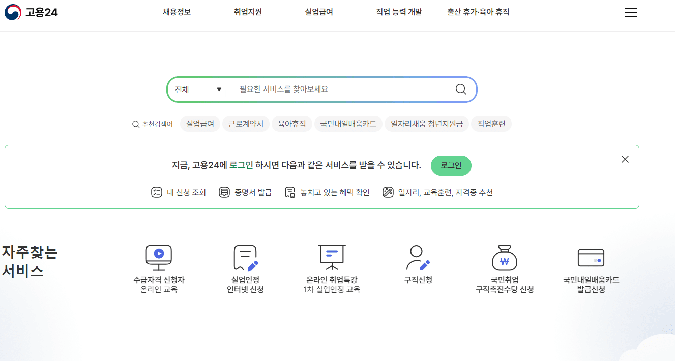
Task: Click the search magnifier icon
Action: [x=461, y=88]
